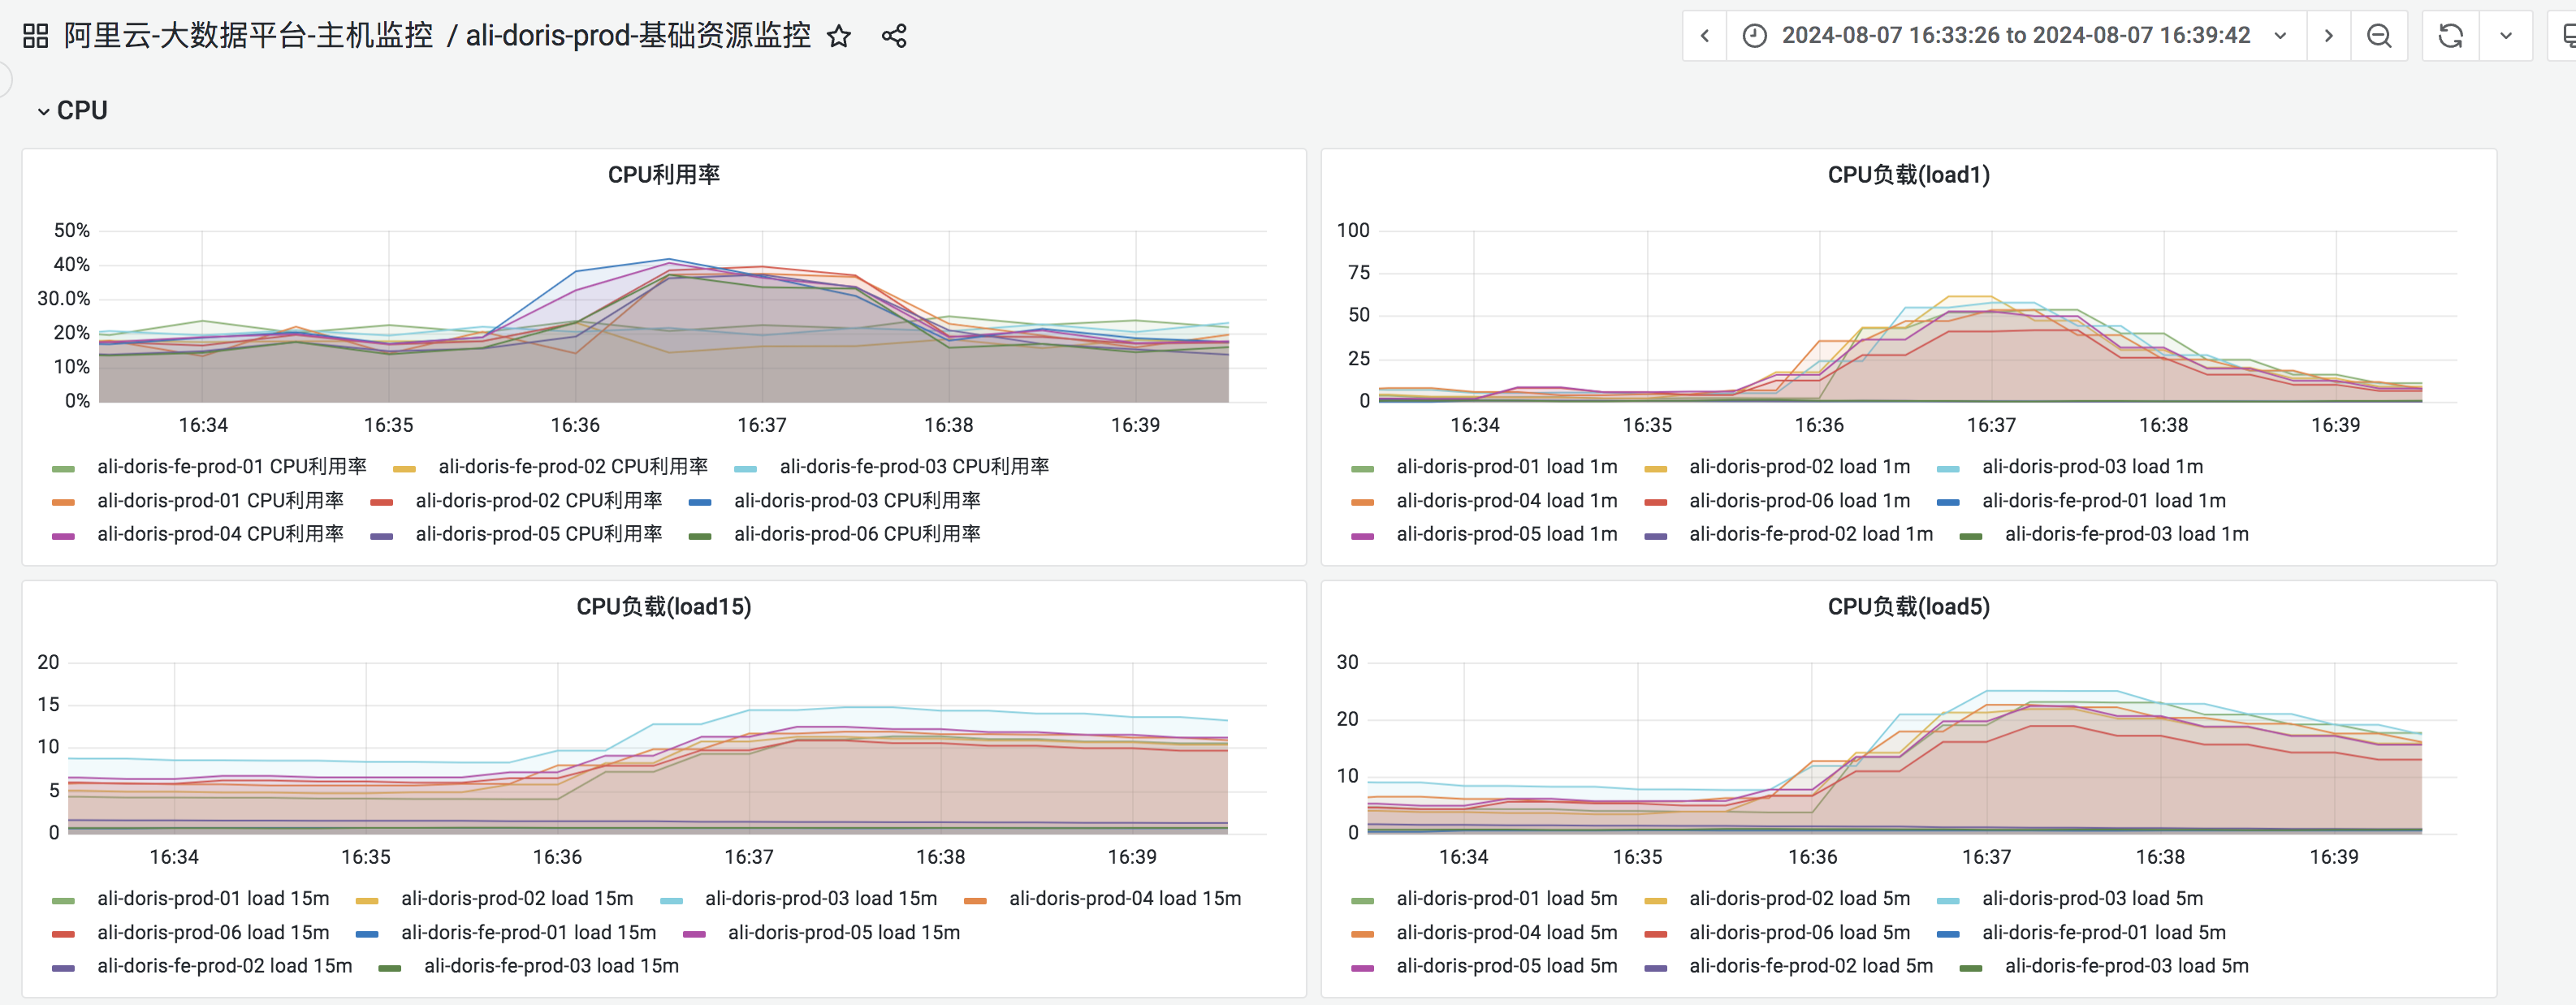Toggle ali-doris-prod-01 CPU利用率 series

220,501
